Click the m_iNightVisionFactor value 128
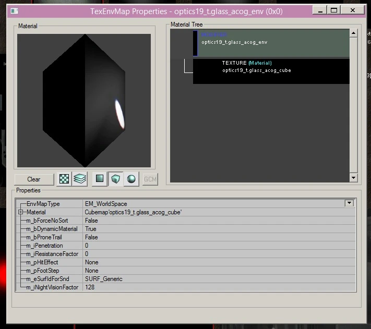This screenshot has width=371, height=329. pyautogui.click(x=90, y=287)
